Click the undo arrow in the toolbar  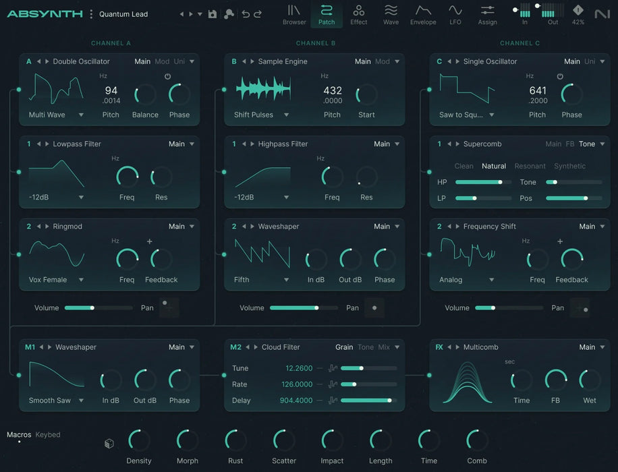point(246,13)
